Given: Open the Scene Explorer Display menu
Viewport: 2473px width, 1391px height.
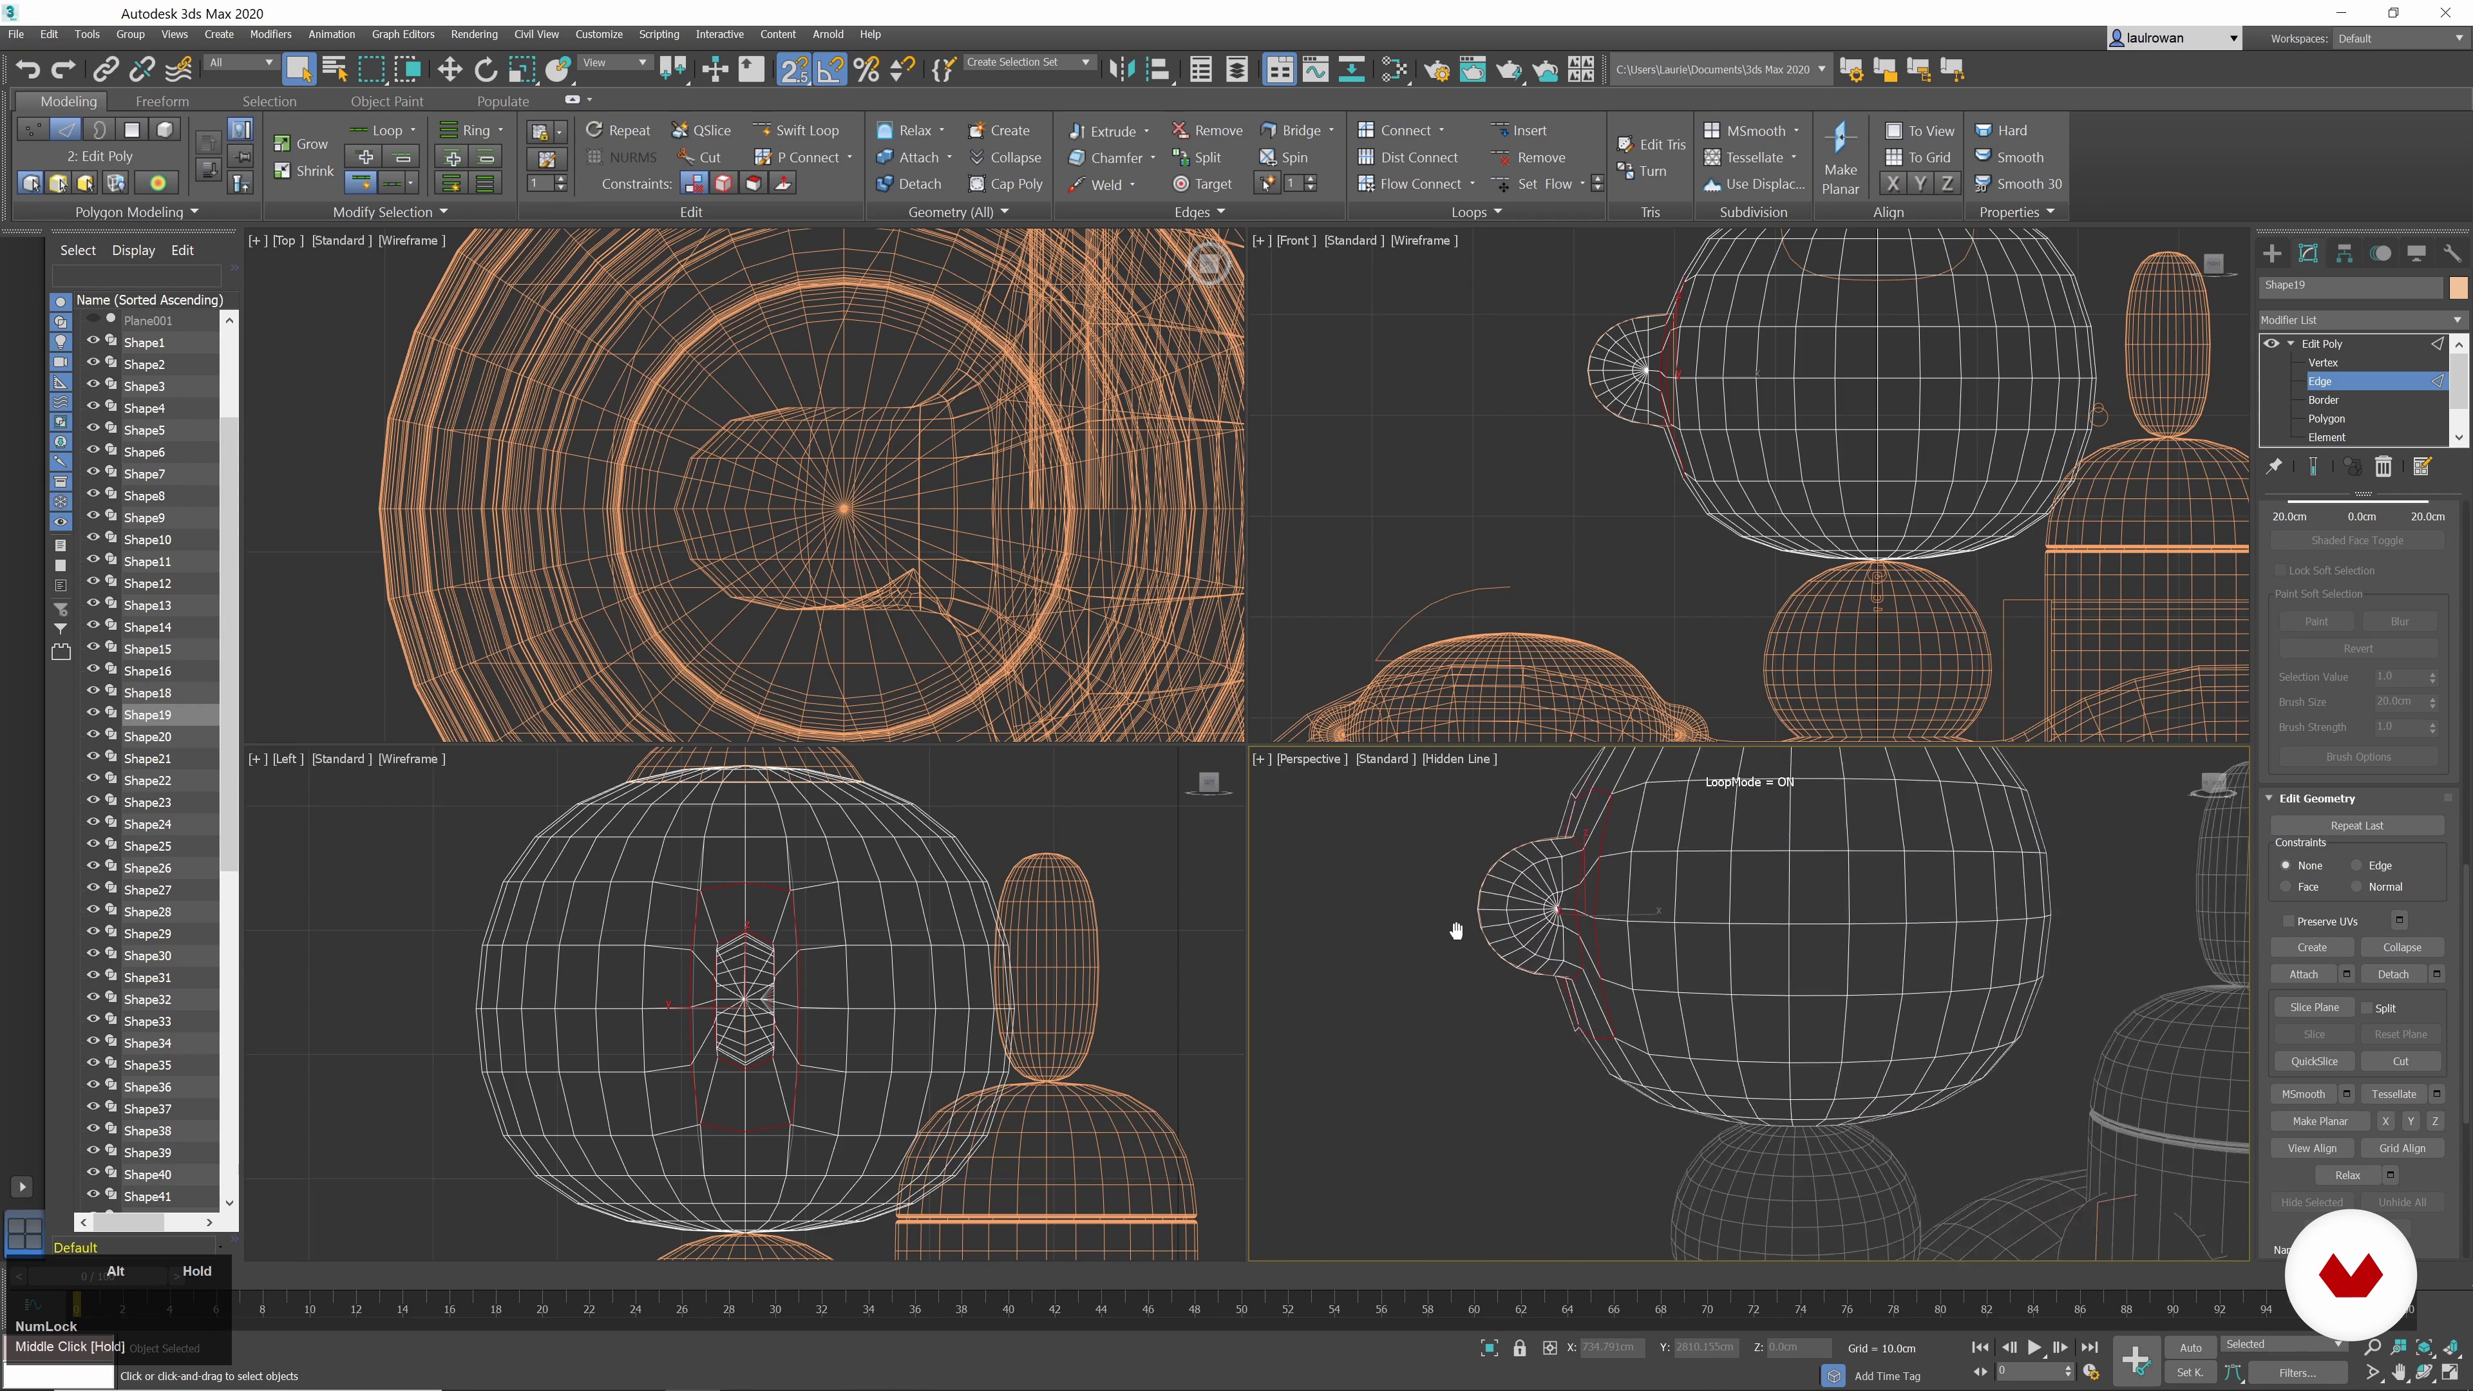Looking at the screenshot, I should point(133,250).
